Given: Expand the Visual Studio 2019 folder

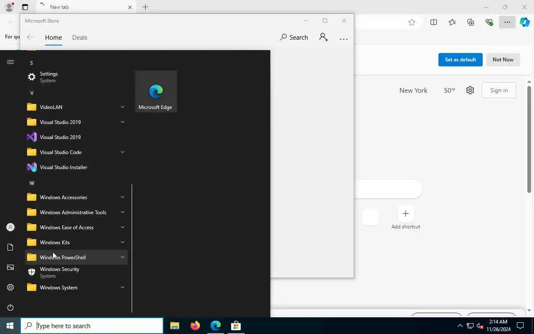Looking at the screenshot, I should (x=76, y=122).
